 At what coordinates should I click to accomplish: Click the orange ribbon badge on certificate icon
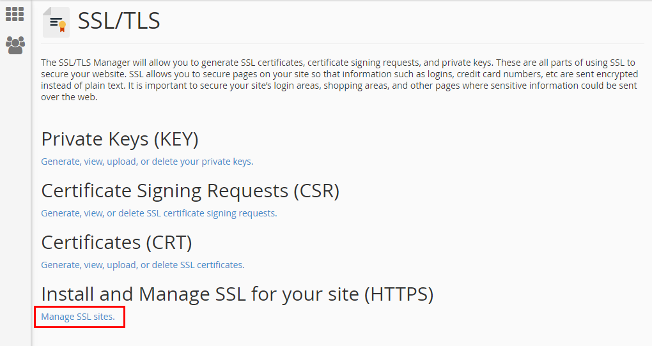63,27
